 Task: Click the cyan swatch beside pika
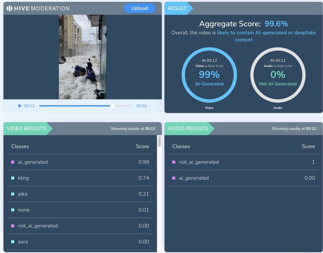pyautogui.click(x=13, y=194)
